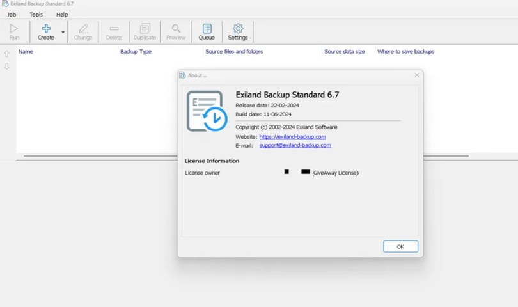Sort by Backup Type column header
Screen dimensions: 518x307
click(x=136, y=52)
